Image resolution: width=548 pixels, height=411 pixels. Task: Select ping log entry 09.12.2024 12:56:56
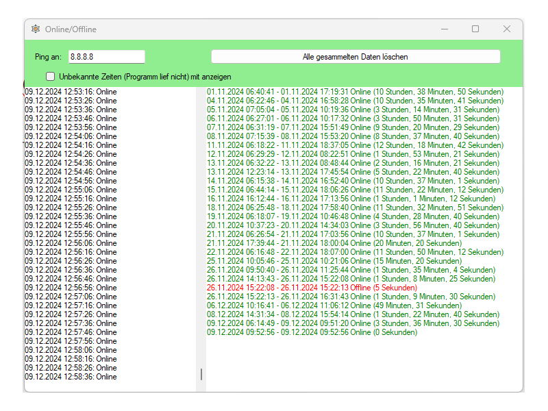point(71,288)
